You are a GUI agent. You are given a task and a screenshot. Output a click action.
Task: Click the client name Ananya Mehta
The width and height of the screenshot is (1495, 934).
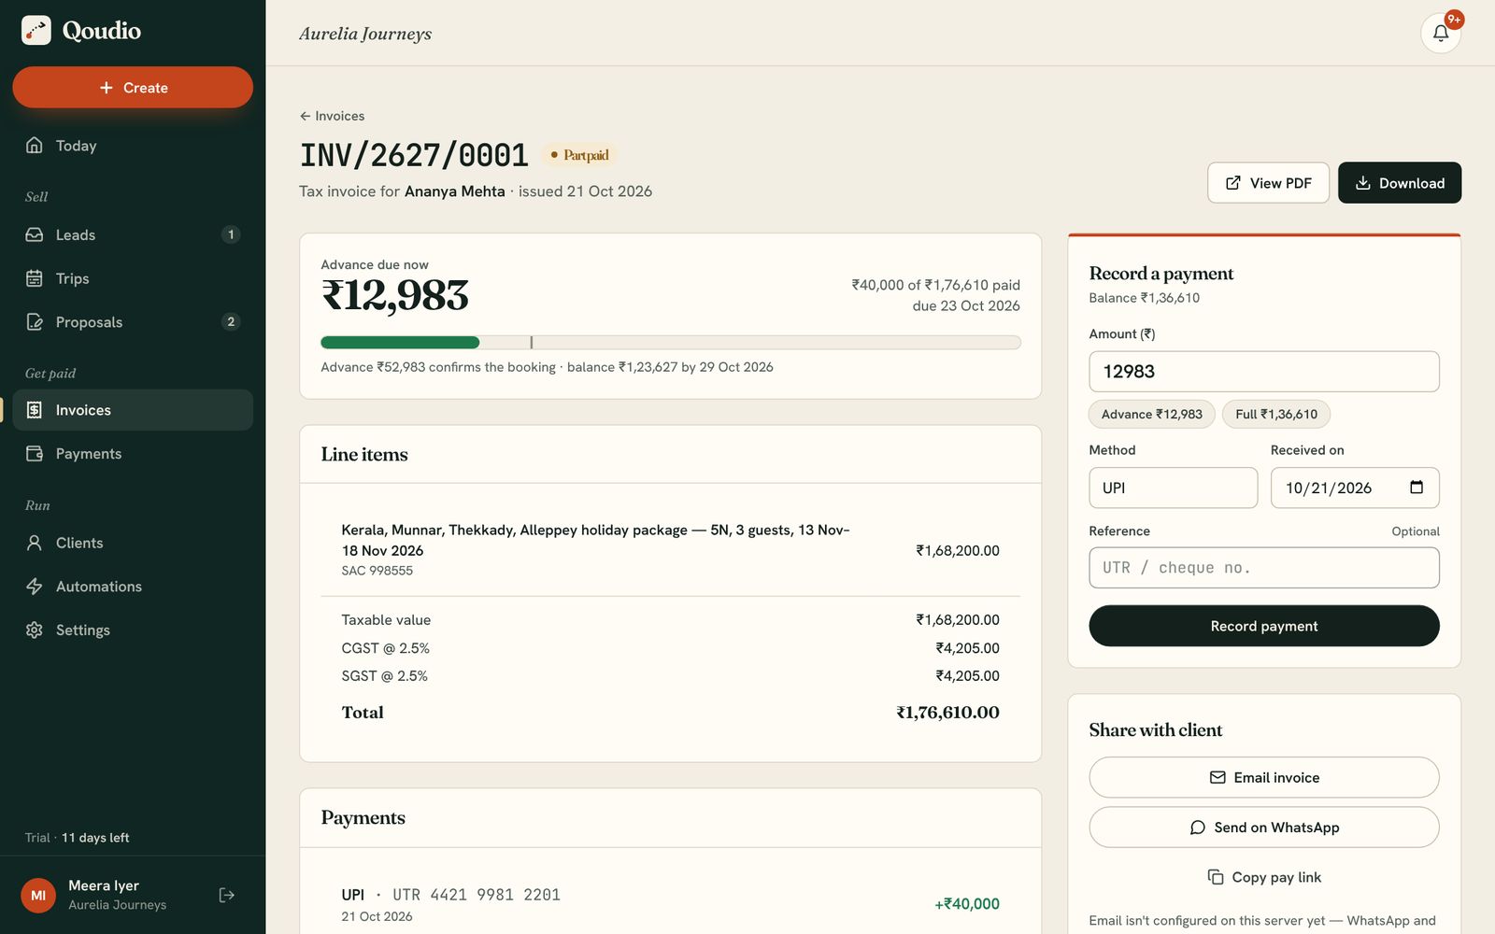[x=455, y=191]
